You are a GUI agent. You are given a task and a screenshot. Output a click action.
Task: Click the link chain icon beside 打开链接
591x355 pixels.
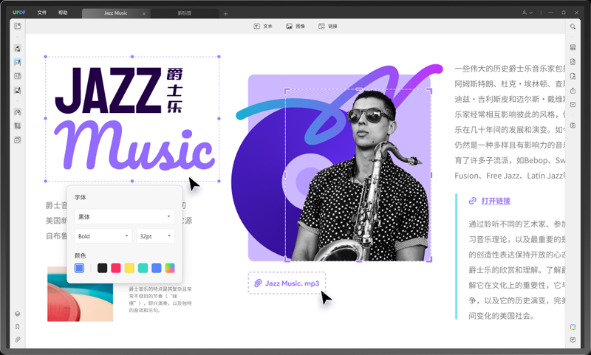[473, 201]
